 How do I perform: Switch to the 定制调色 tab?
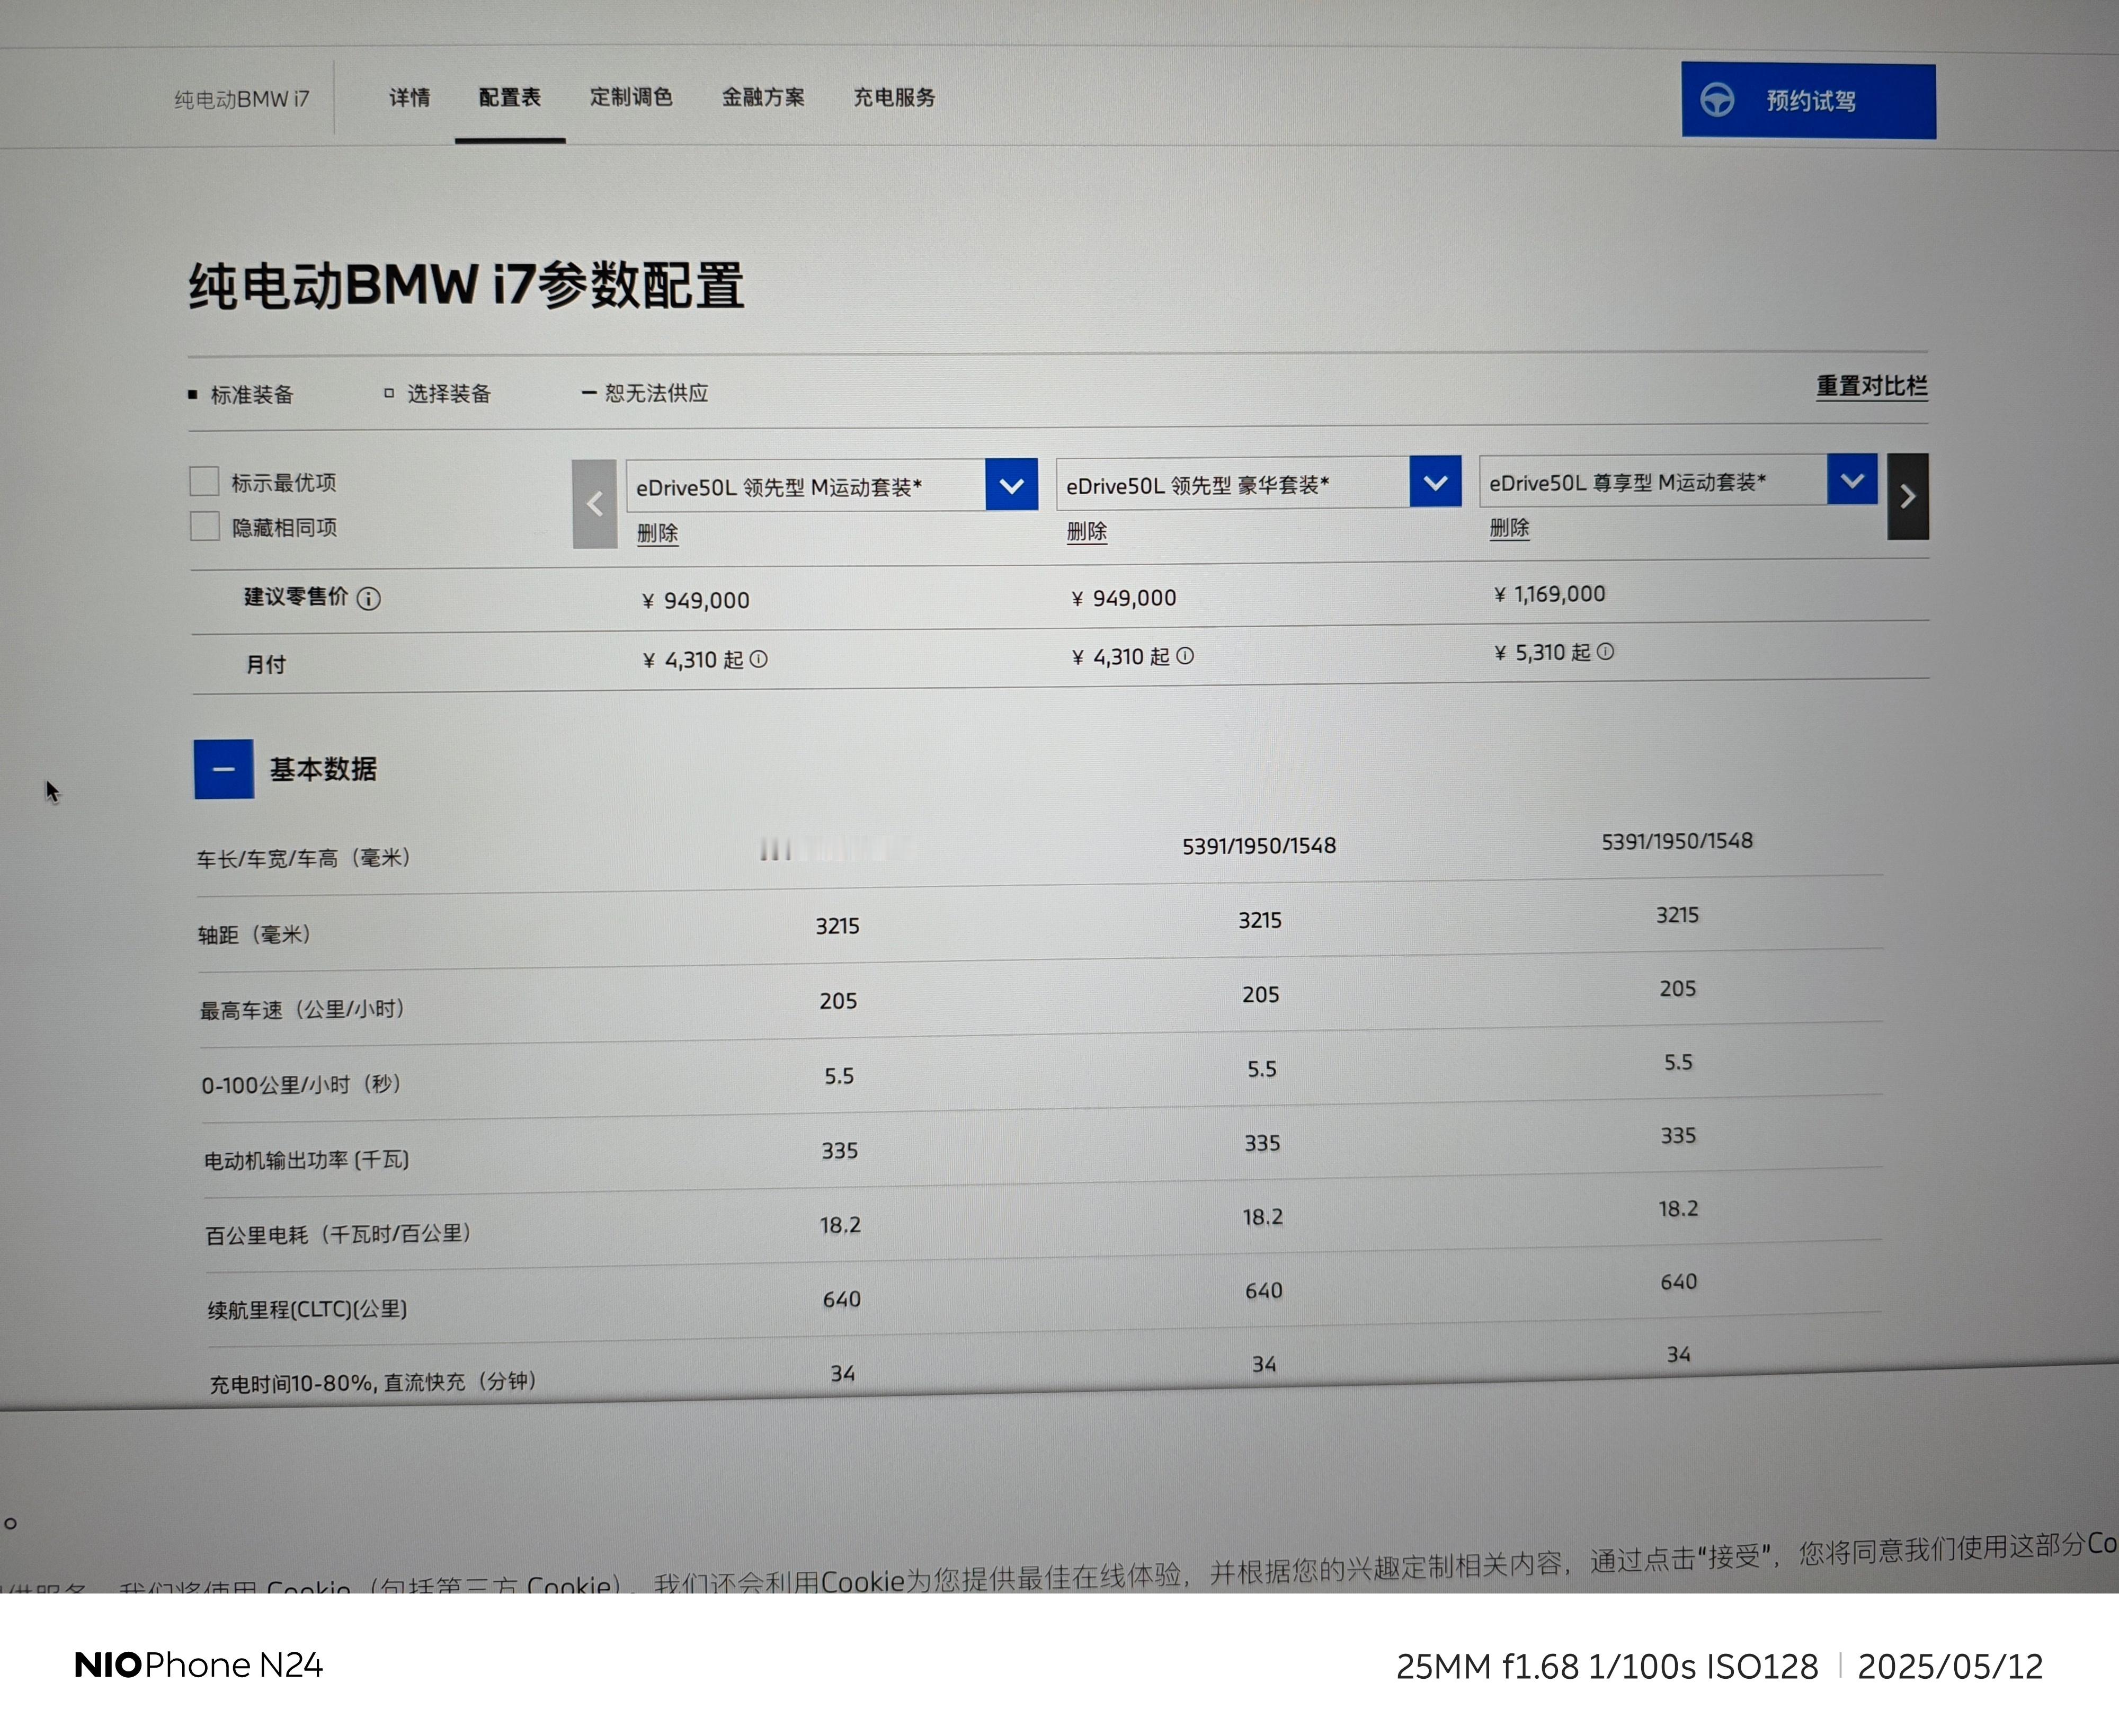point(631,97)
